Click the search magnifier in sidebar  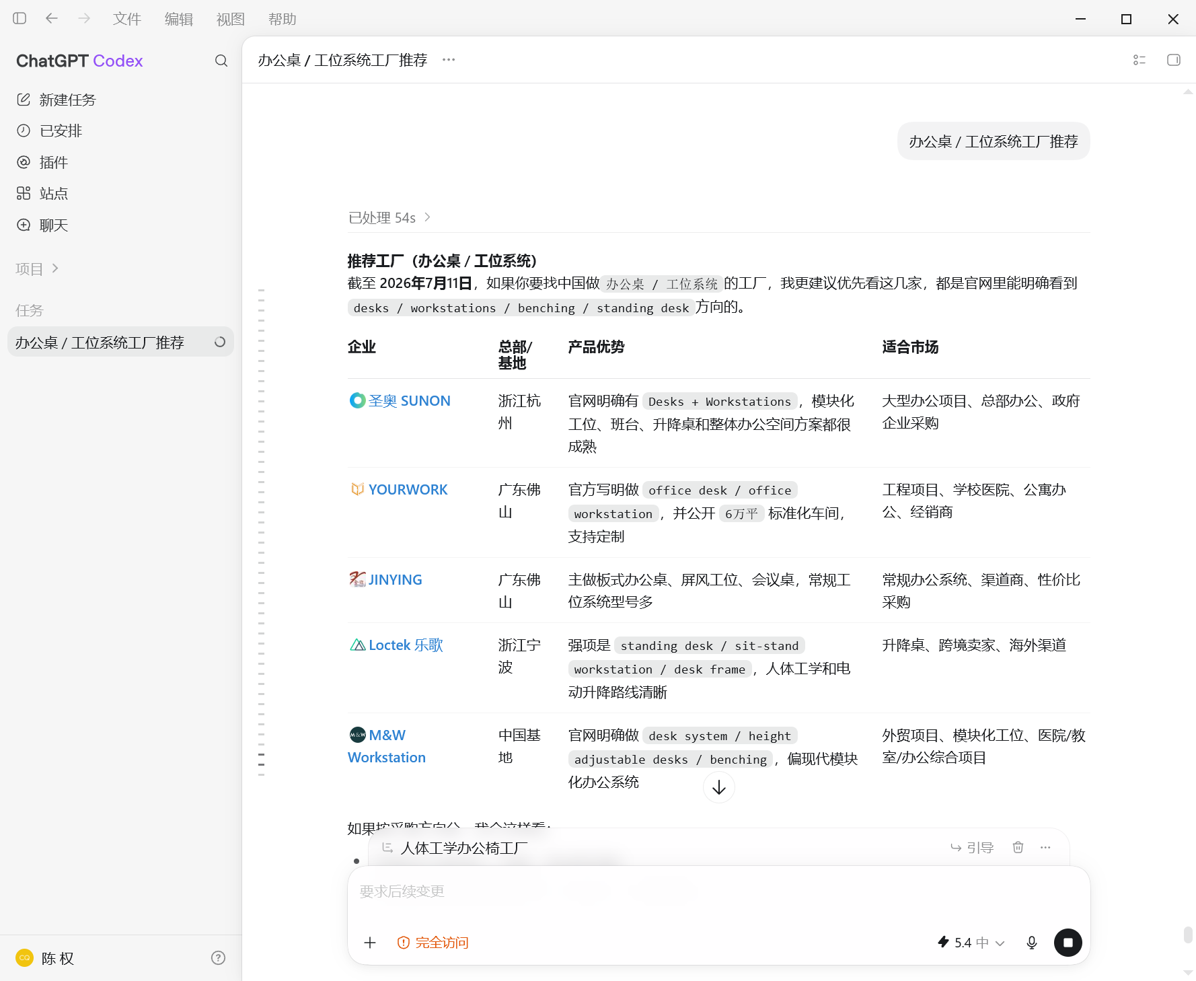221,61
